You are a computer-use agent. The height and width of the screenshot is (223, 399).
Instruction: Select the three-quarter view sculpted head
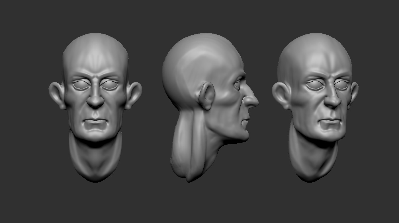[x=315, y=108]
